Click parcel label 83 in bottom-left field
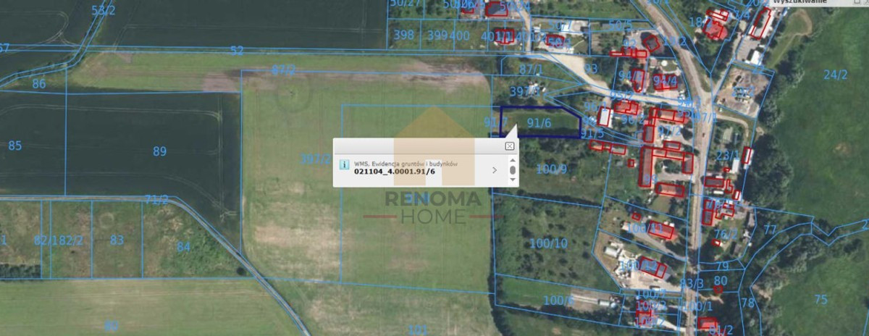This screenshot has height=336, width=869. pos(117,240)
